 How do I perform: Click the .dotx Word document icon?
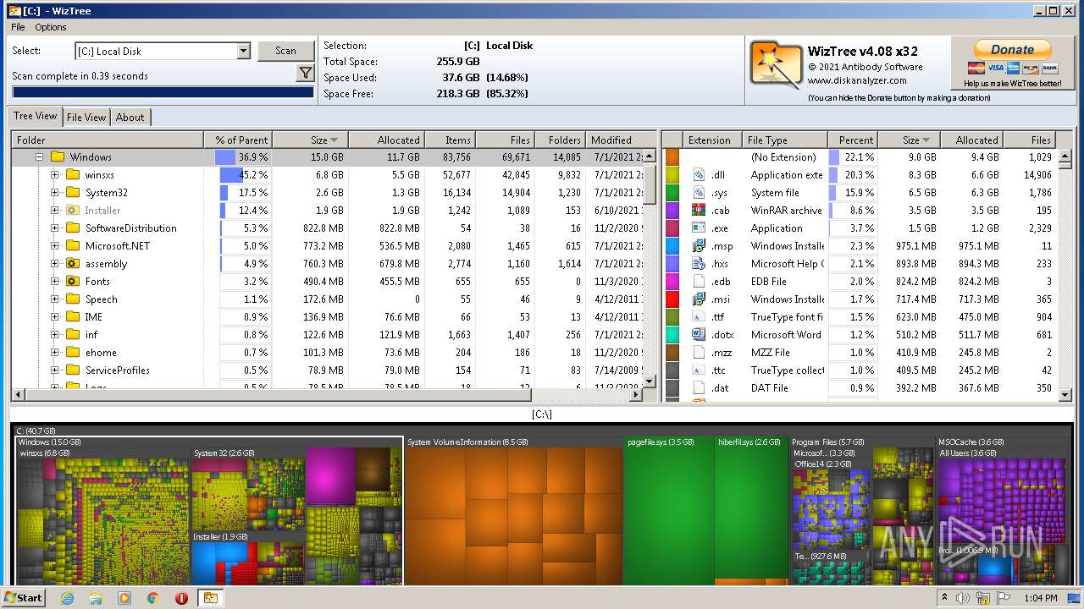pyautogui.click(x=699, y=335)
